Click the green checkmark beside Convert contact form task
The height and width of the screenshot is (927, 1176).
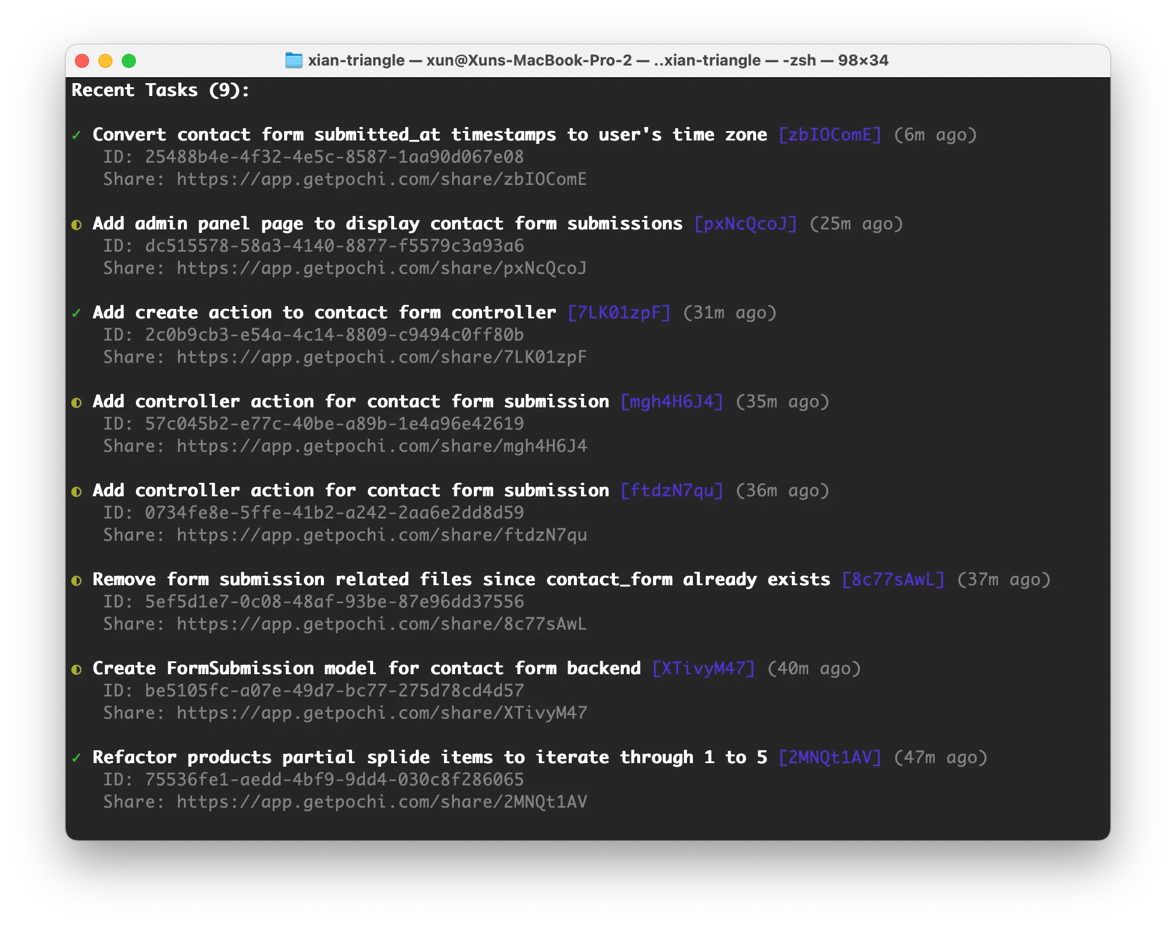(x=76, y=135)
